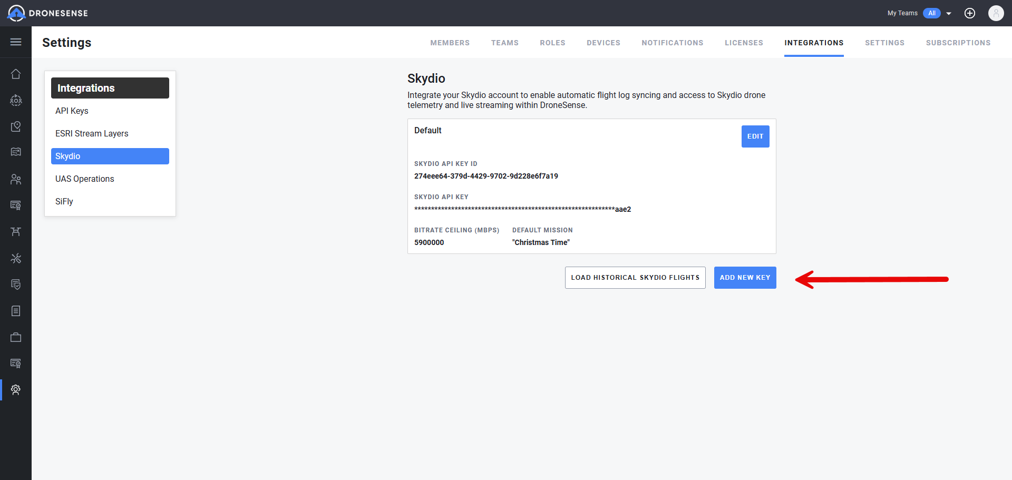Click the Integrations panel header

[x=110, y=88]
